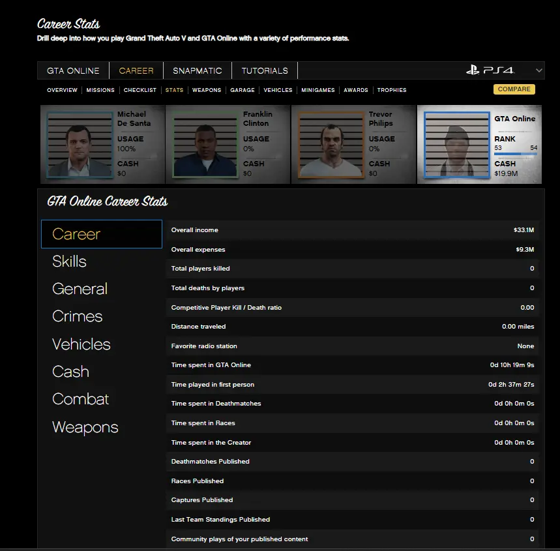Select Michael De Santa mugshot
Viewport: 560px width, 551px height.
coord(80,145)
